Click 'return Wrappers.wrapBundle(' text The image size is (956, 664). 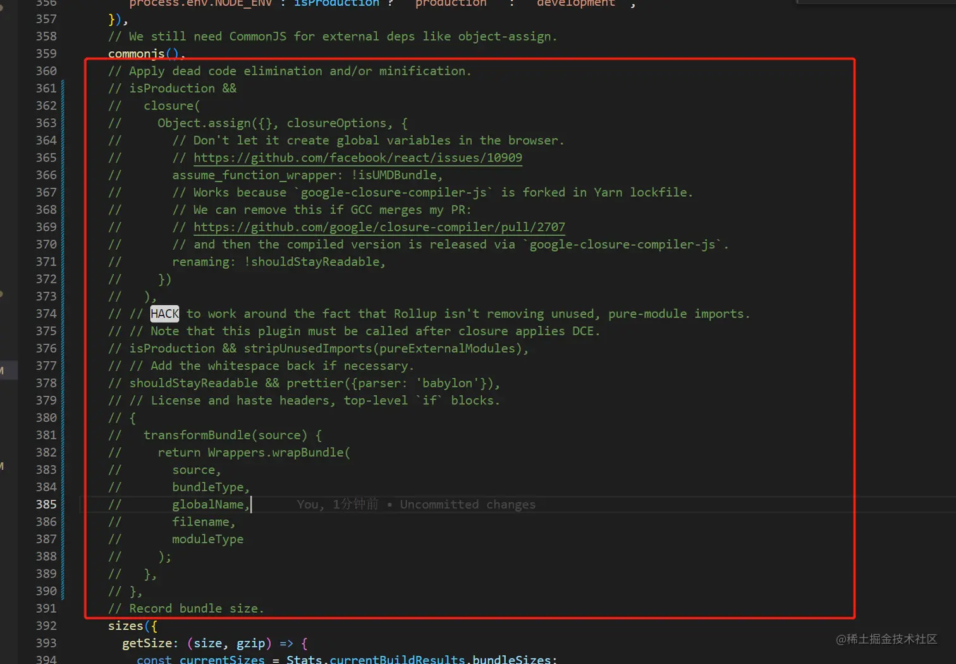254,453
